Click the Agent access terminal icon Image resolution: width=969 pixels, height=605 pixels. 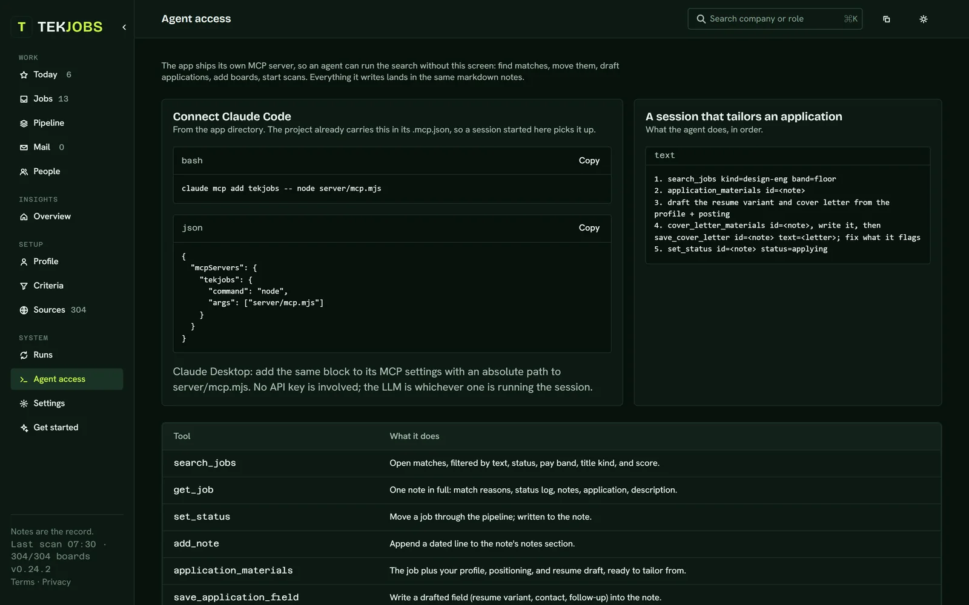point(24,379)
